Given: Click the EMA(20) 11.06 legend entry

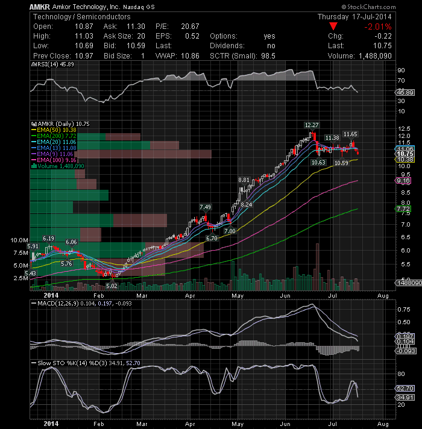Looking at the screenshot, I should [54, 142].
